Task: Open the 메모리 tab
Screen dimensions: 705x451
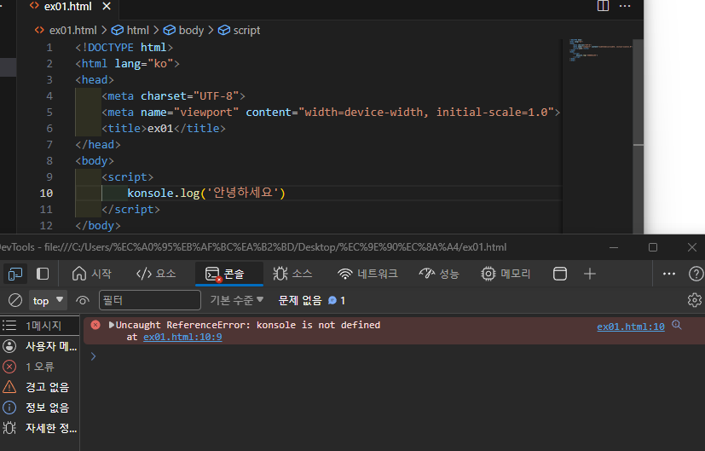Action: click(x=506, y=274)
